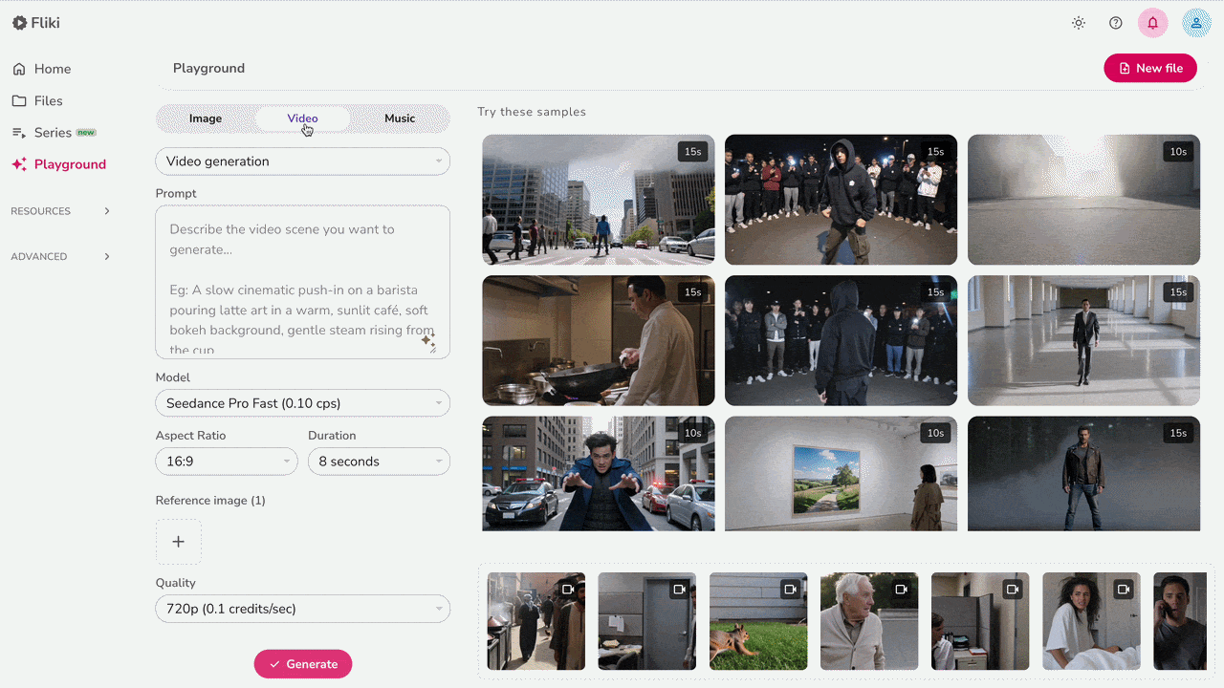Add a reference image with plus icon
1224x688 pixels.
[178, 542]
